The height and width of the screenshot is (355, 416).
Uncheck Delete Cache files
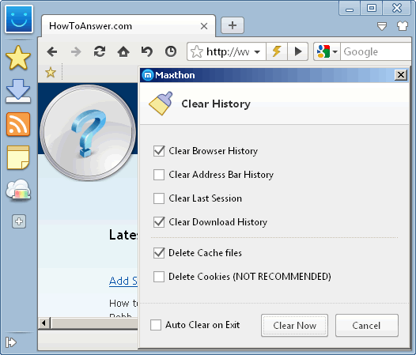pyautogui.click(x=159, y=253)
